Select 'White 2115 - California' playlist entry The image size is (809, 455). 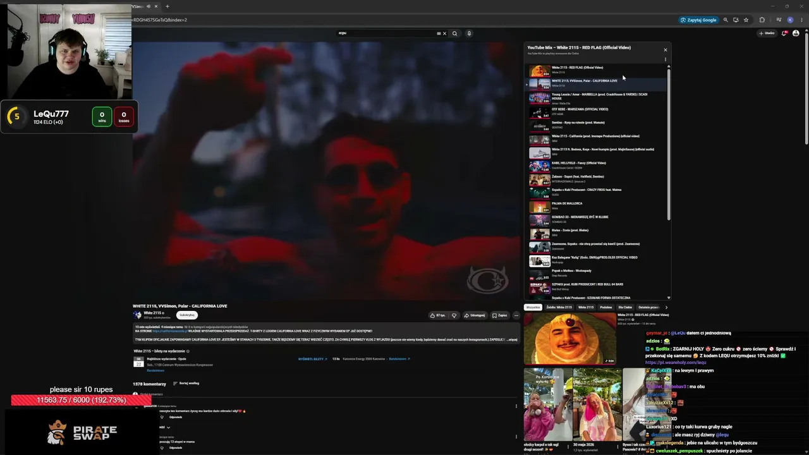point(597,138)
